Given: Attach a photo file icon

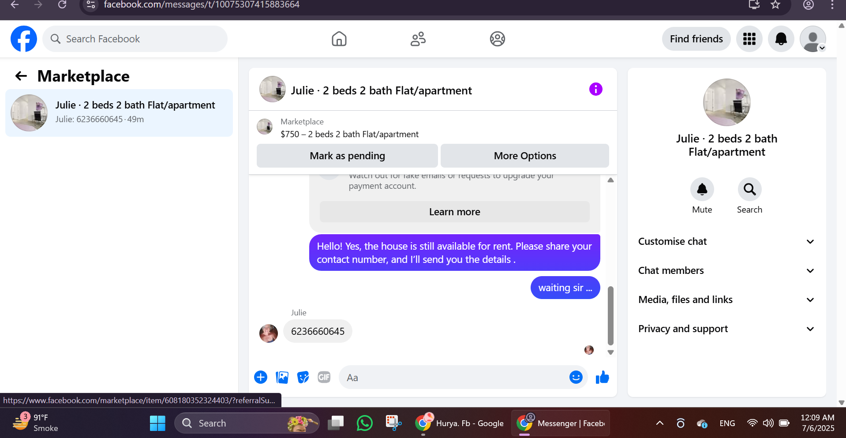Looking at the screenshot, I should click(282, 377).
